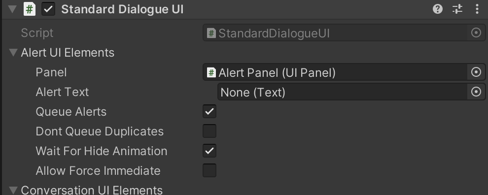This screenshot has width=488, height=195.
Task: Click the script icon beside Alert Panel
Action: tap(211, 72)
